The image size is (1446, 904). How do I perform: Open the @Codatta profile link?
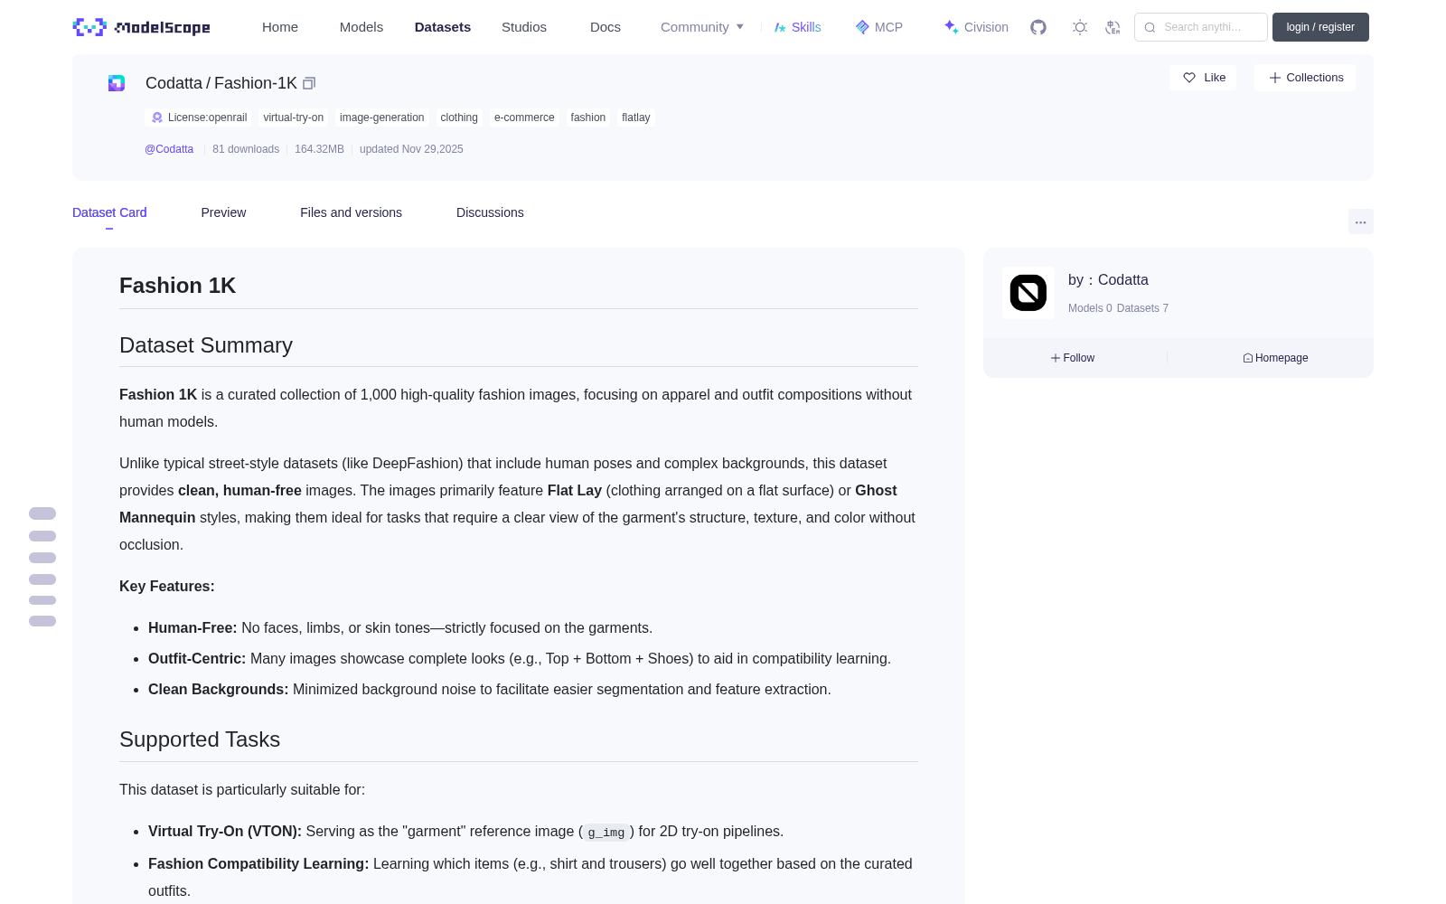tap(169, 149)
